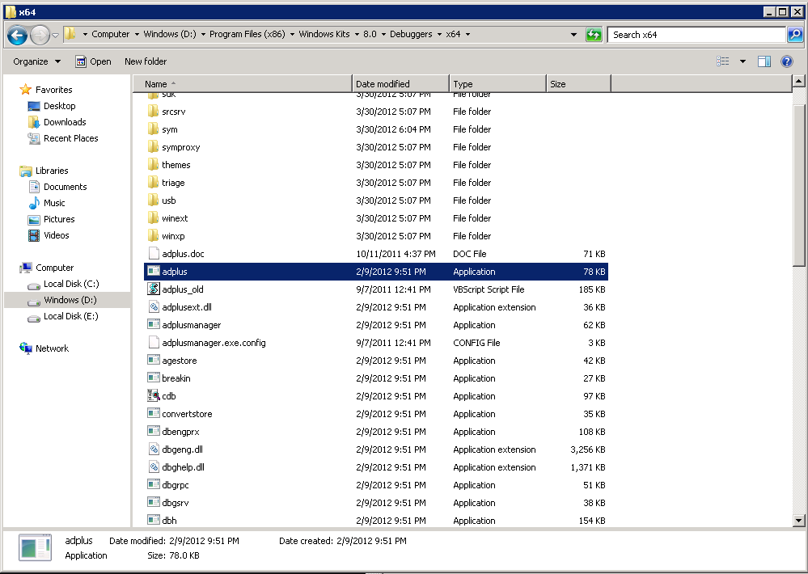Expand the recent pages dropdown arrow

56,35
